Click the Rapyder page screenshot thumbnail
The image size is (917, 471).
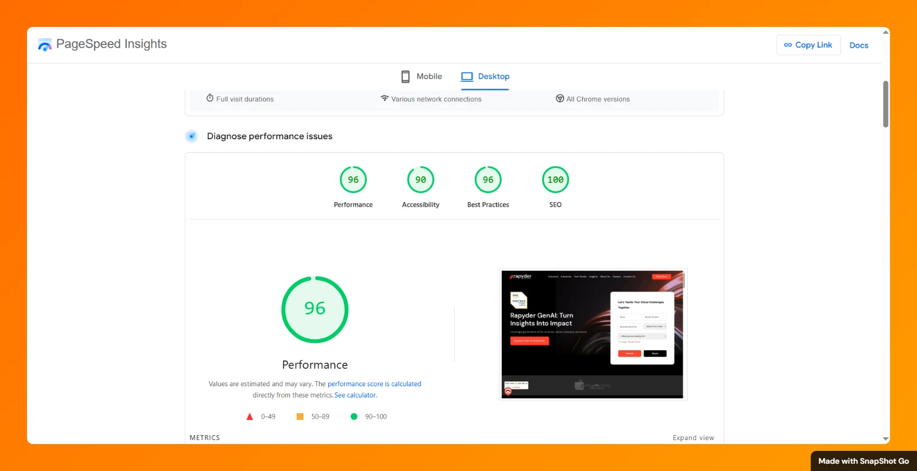pyautogui.click(x=593, y=335)
